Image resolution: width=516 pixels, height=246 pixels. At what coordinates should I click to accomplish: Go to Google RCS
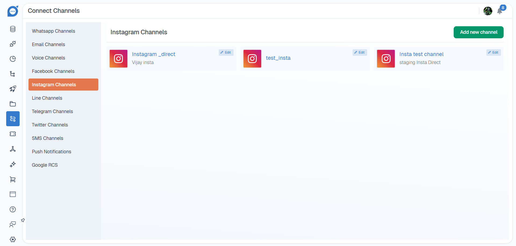tap(63, 165)
